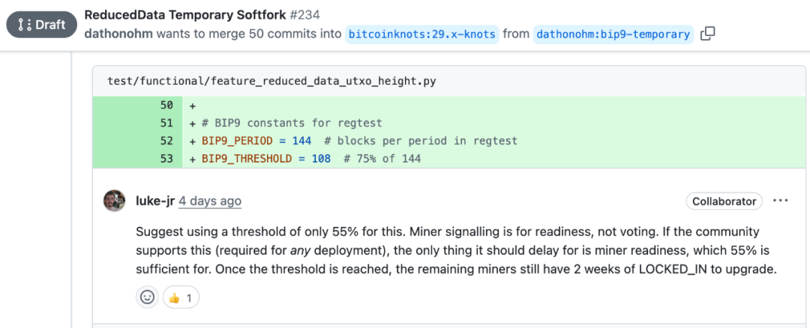Click luke-jr's profile avatar

(x=115, y=201)
